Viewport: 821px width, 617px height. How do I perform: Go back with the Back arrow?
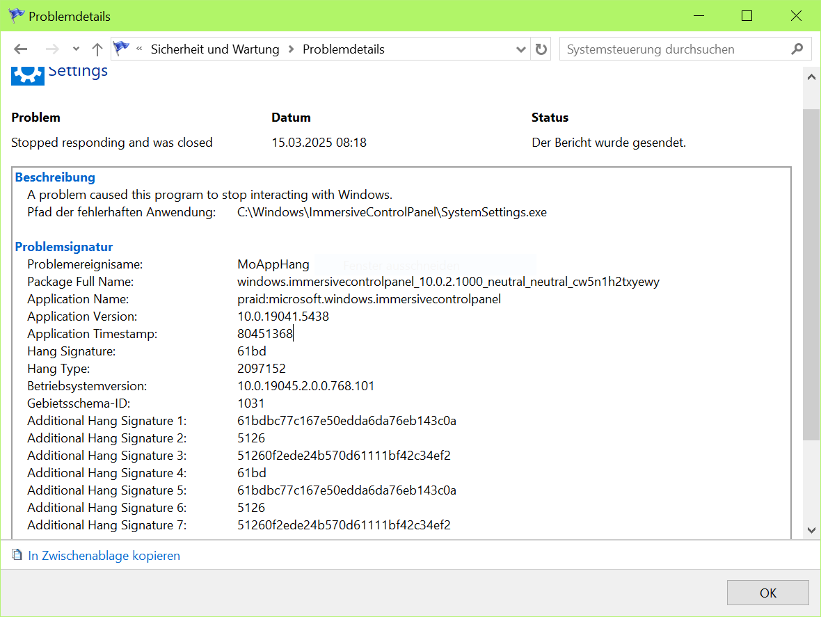pos(20,49)
